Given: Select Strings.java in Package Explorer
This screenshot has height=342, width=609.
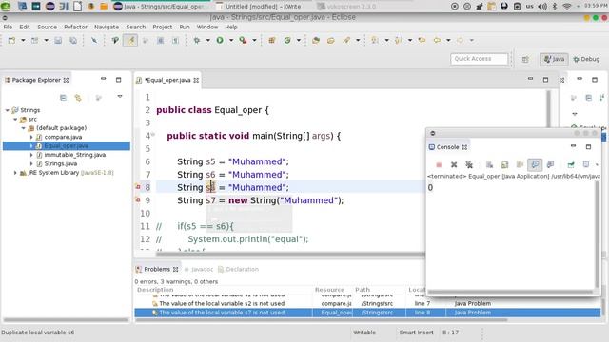Looking at the screenshot, I should [60, 164].
